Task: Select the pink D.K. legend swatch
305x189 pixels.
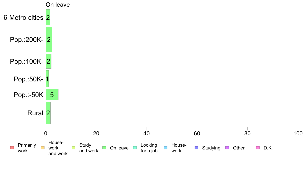Action: (258, 148)
